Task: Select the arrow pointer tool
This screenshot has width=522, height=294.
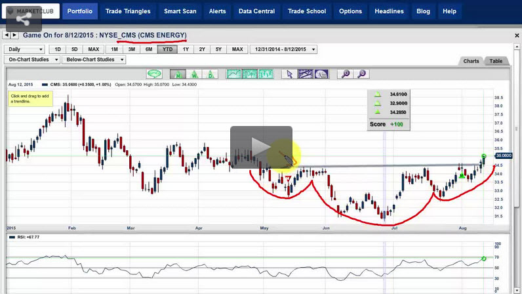Action: pos(288,74)
